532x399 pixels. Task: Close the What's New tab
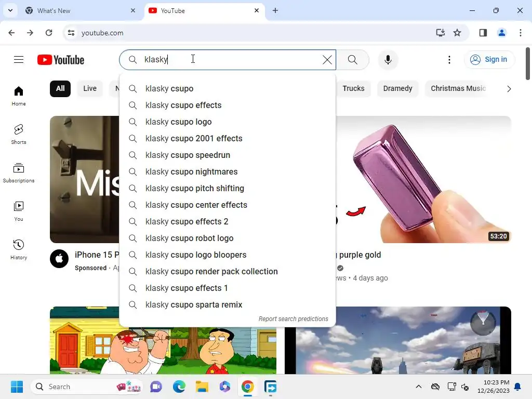[133, 10]
